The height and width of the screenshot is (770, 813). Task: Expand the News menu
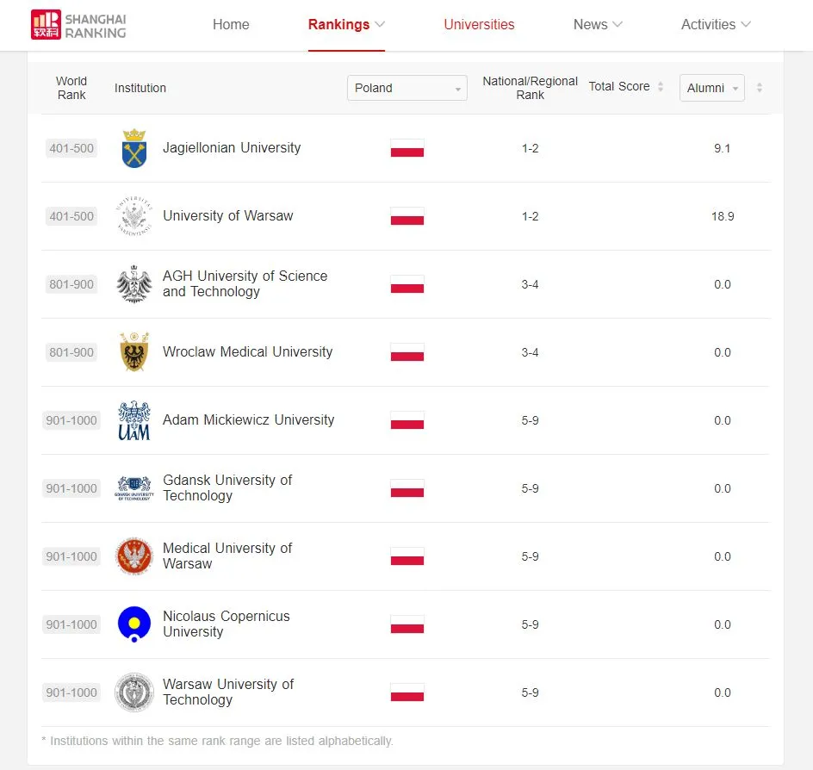598,24
